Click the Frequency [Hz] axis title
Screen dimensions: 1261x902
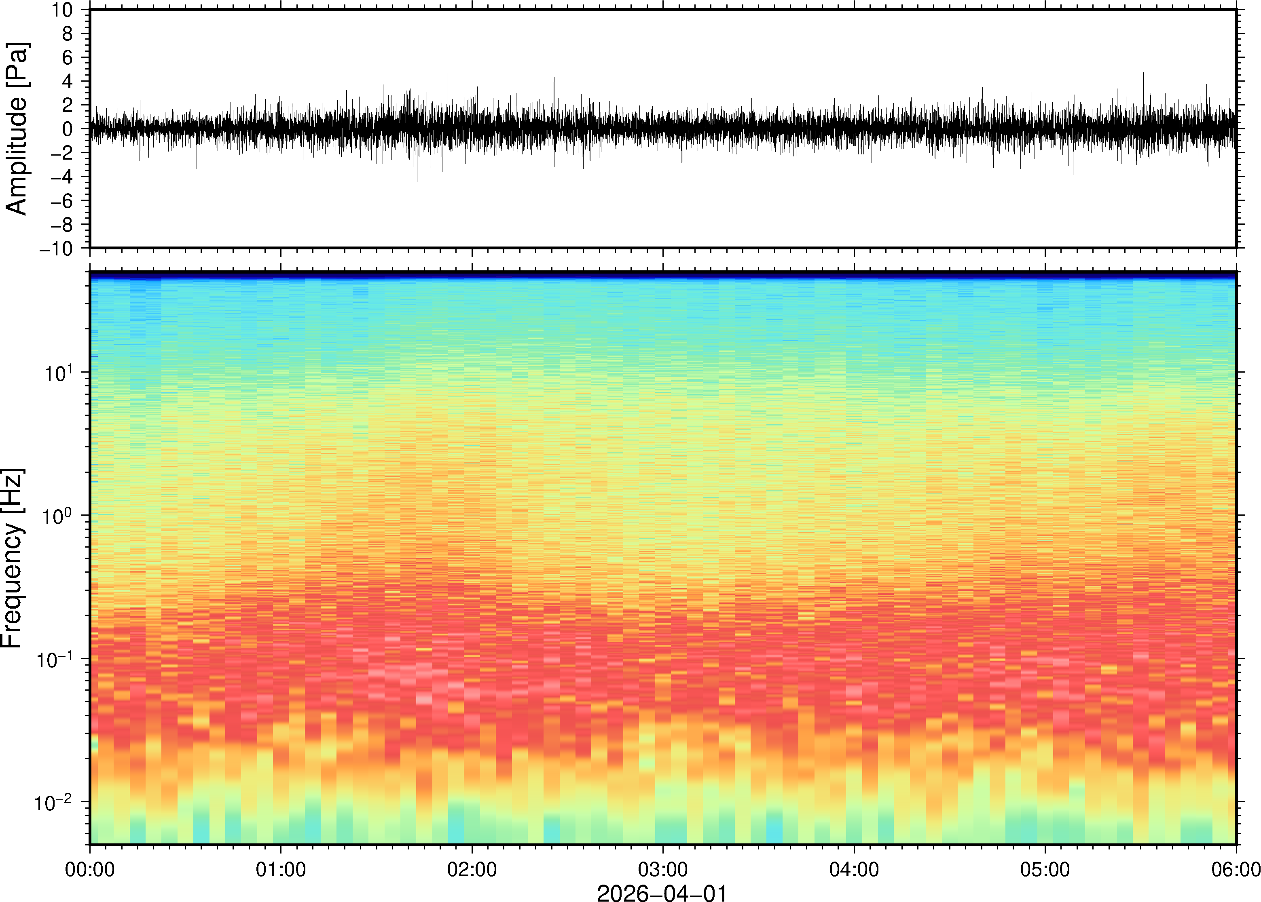tap(12, 558)
